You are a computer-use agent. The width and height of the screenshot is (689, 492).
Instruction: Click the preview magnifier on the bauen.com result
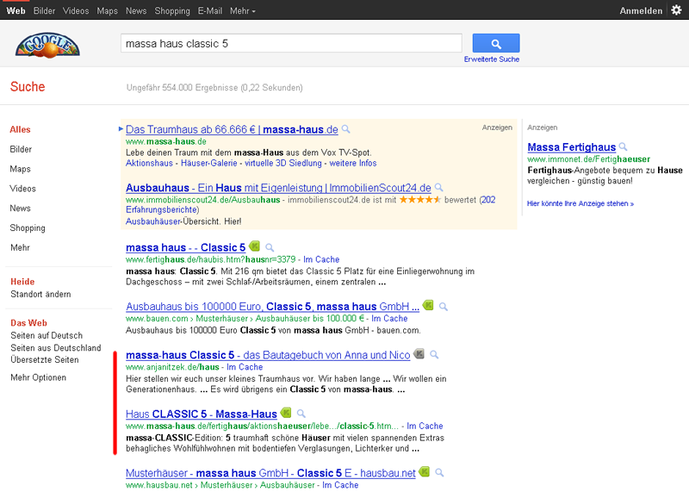(x=443, y=307)
